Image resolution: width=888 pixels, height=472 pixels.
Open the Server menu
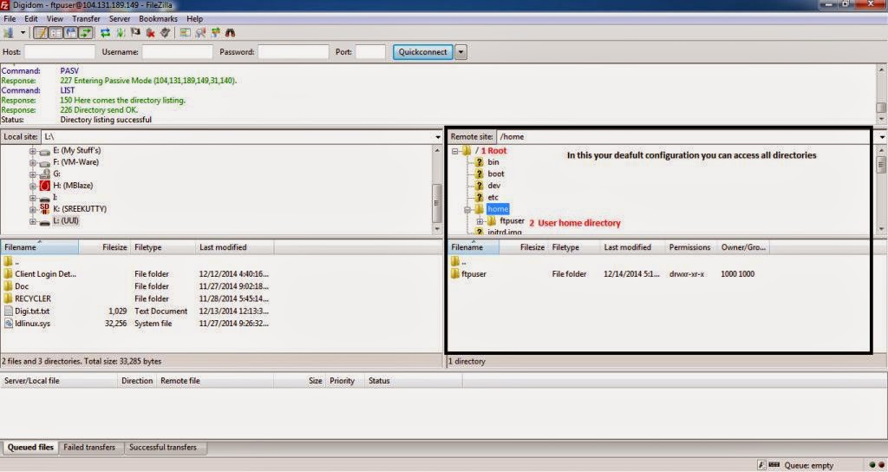120,19
